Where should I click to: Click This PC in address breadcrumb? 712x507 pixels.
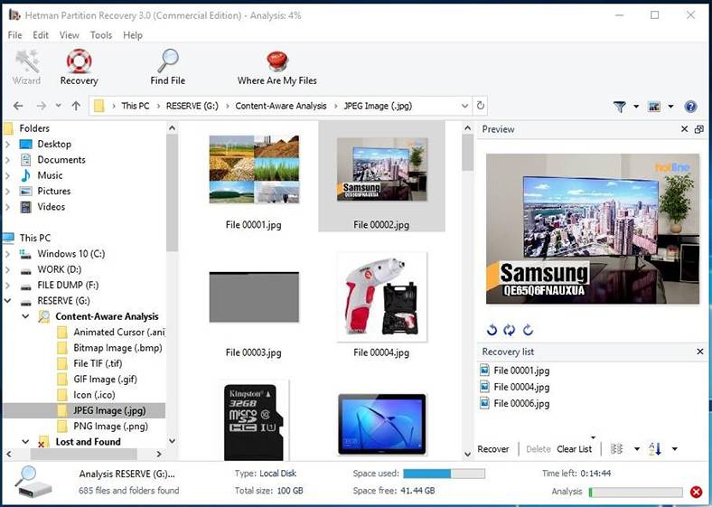coord(136,106)
